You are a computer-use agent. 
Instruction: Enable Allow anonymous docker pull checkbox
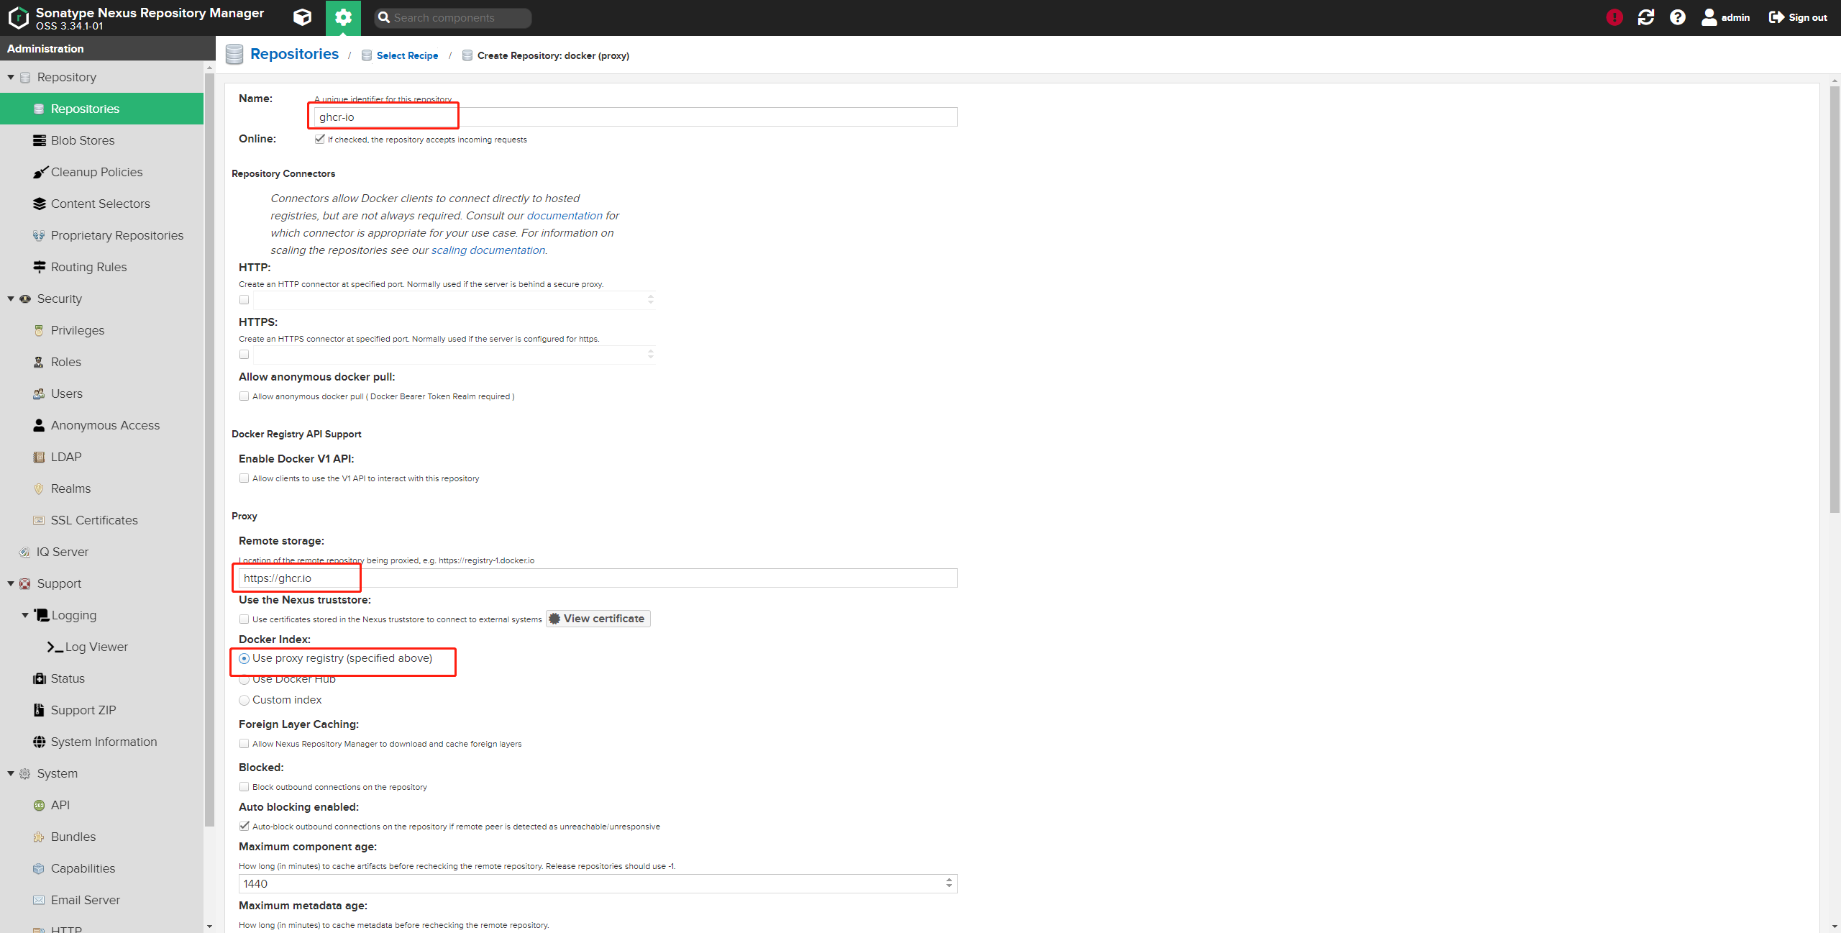[x=245, y=396]
